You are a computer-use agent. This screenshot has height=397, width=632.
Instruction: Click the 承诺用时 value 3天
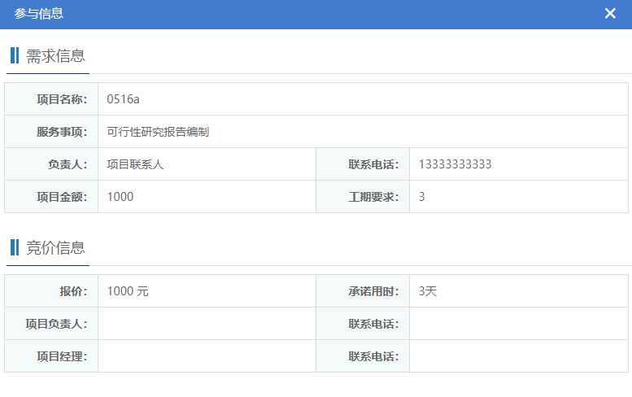428,291
